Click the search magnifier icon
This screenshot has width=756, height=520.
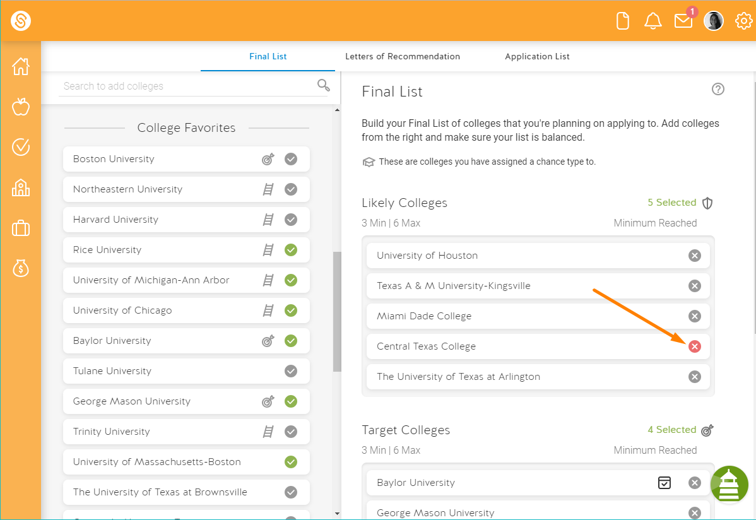pyautogui.click(x=324, y=85)
